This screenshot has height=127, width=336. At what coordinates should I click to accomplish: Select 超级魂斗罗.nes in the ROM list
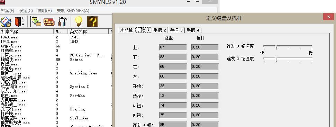(x=15, y=78)
